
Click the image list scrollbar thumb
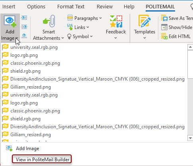click(190, 64)
